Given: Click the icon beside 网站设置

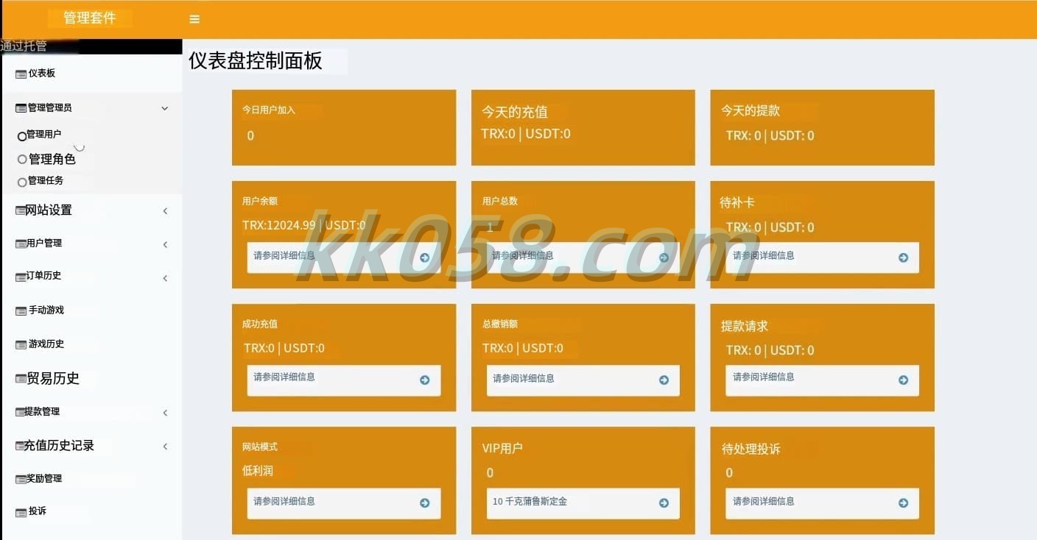Looking at the screenshot, I should coord(21,210).
